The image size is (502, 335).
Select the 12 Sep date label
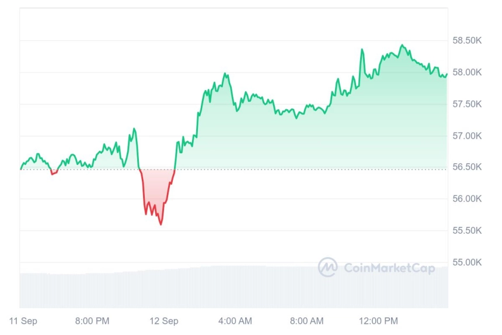point(164,320)
